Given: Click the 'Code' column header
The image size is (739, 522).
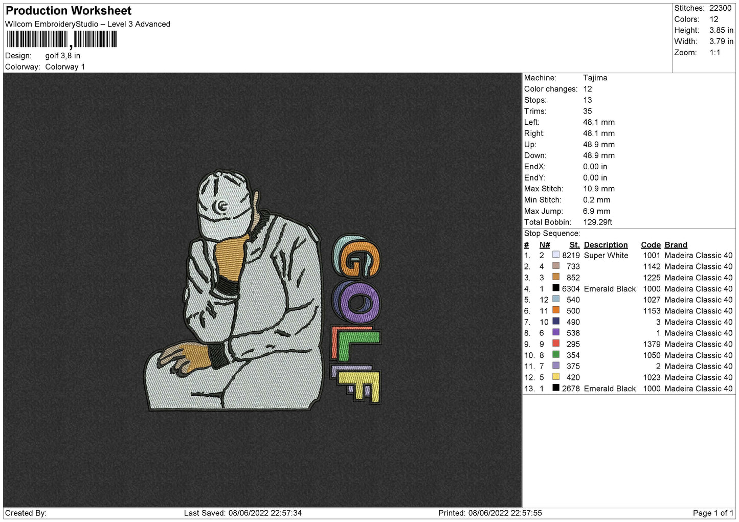Looking at the screenshot, I should (x=651, y=245).
